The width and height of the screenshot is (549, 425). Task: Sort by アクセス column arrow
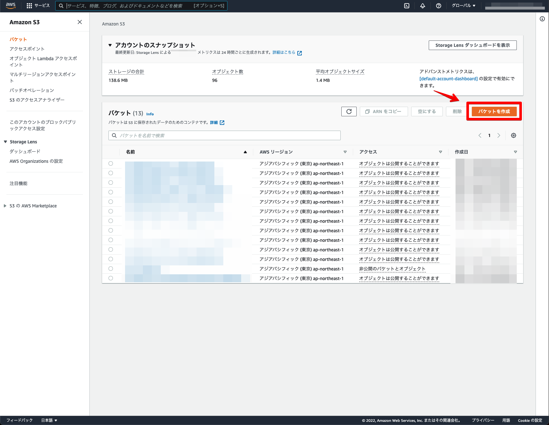coord(441,152)
